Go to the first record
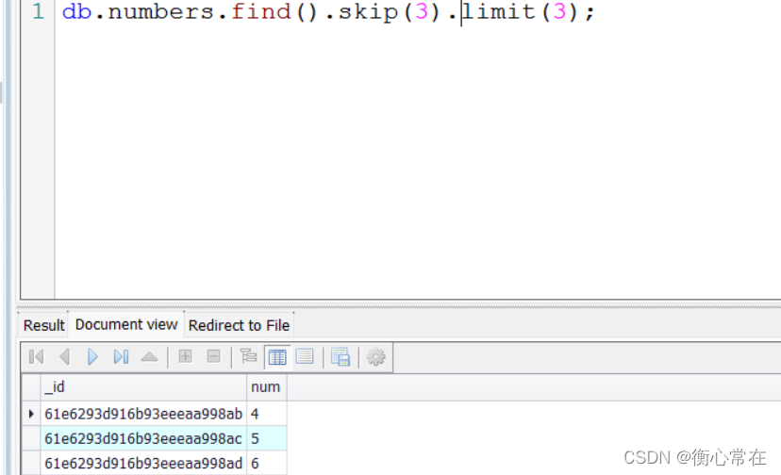Image resolution: width=781 pixels, height=475 pixels. click(37, 356)
